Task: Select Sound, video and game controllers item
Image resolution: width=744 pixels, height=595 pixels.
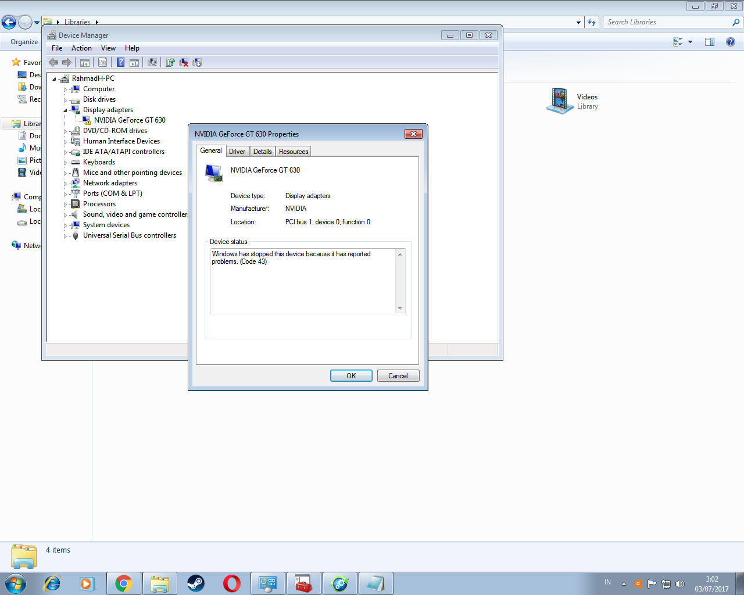Action: pos(135,214)
